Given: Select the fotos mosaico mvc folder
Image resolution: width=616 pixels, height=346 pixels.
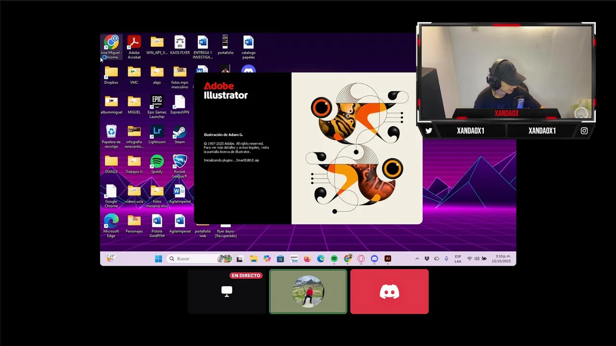Looking at the screenshot, I should click(157, 197).
